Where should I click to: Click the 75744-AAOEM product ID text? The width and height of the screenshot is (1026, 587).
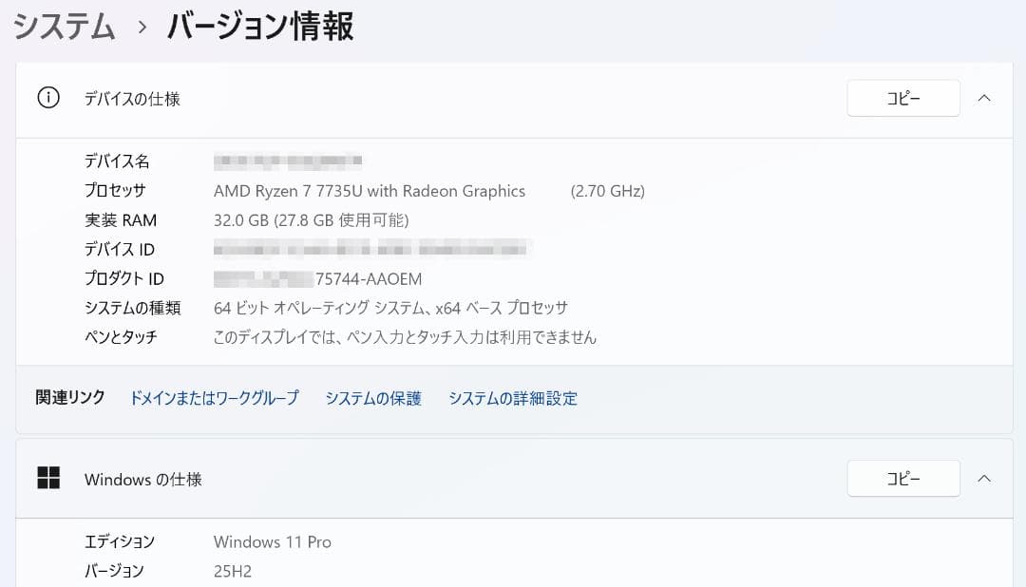pos(369,278)
